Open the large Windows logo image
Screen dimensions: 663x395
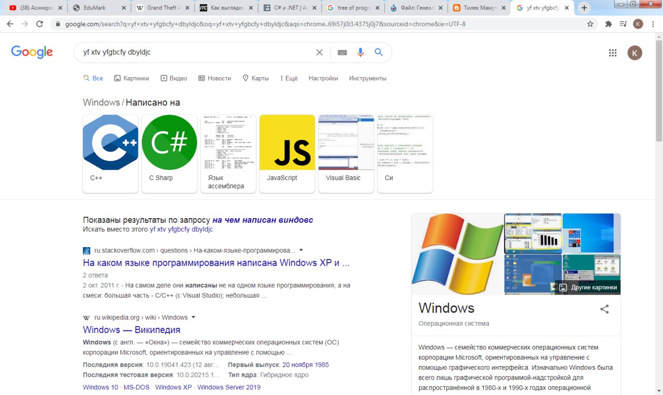click(x=457, y=254)
